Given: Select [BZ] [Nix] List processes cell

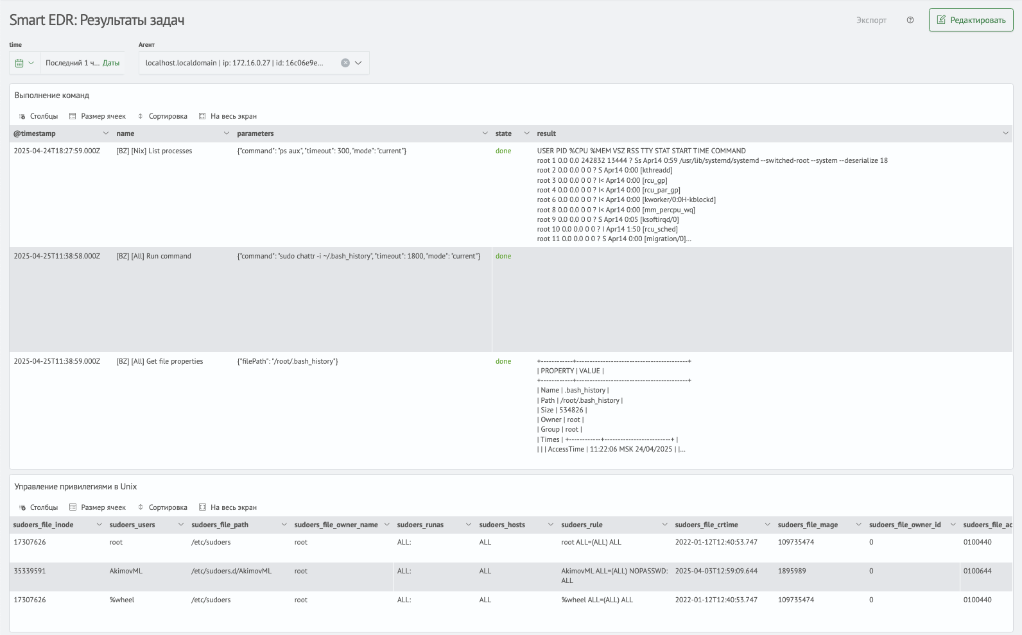Looking at the screenshot, I should pos(154,151).
